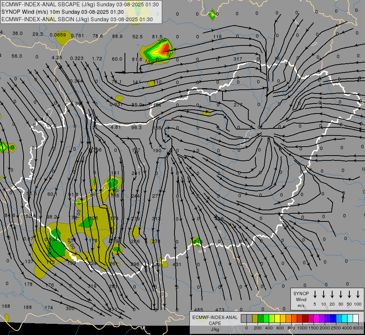
Task: Click the 'ECMWF-INDEX-ANAL CAPE' legend label
Action: point(215,320)
